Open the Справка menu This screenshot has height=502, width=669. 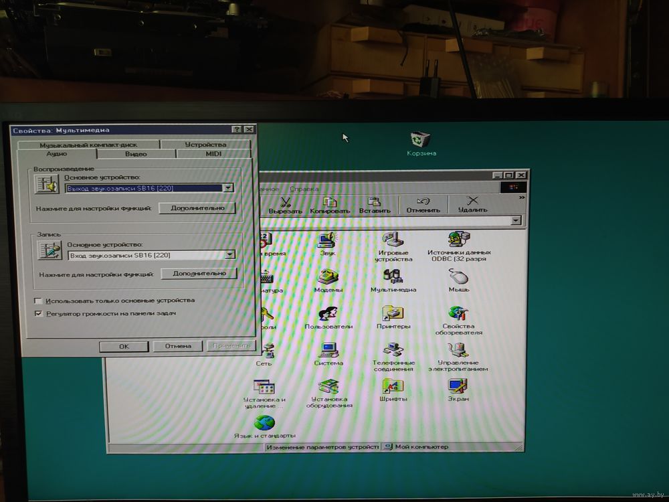point(304,189)
